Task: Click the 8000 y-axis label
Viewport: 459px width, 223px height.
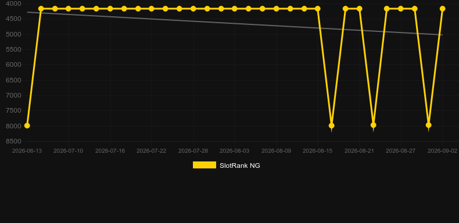Action: point(13,126)
